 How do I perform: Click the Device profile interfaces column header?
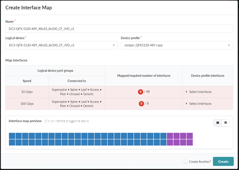(x=207, y=76)
